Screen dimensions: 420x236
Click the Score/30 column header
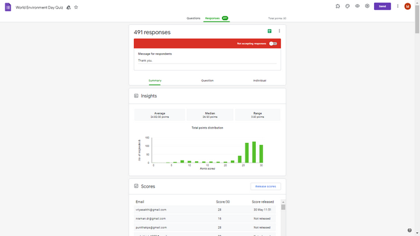[x=222, y=202]
